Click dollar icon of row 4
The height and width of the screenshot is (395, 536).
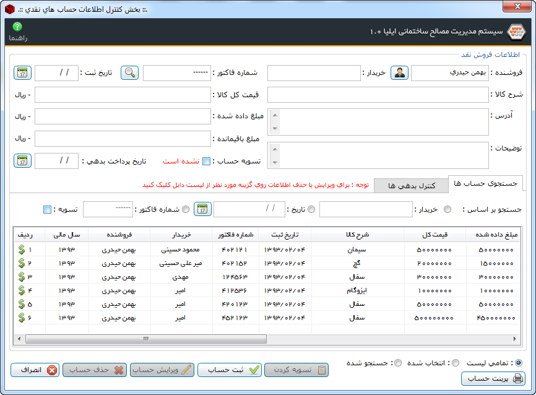(x=22, y=290)
